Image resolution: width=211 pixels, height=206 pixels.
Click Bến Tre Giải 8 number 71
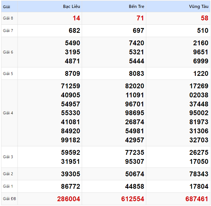tap(140, 18)
